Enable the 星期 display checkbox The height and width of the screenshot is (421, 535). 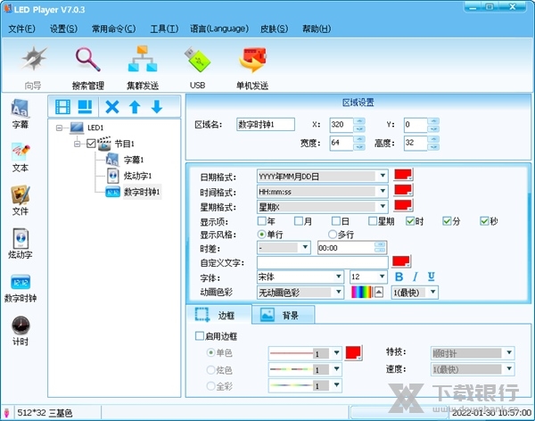373,221
